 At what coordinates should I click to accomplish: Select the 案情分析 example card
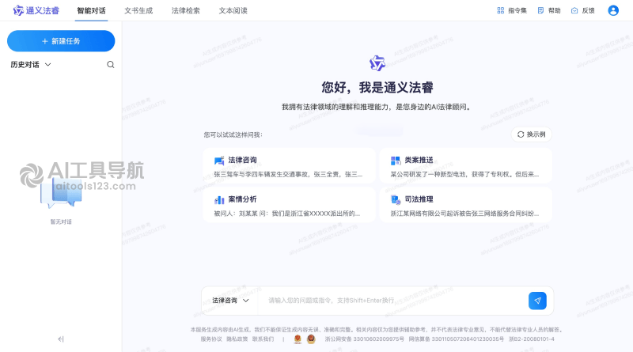[x=289, y=205]
